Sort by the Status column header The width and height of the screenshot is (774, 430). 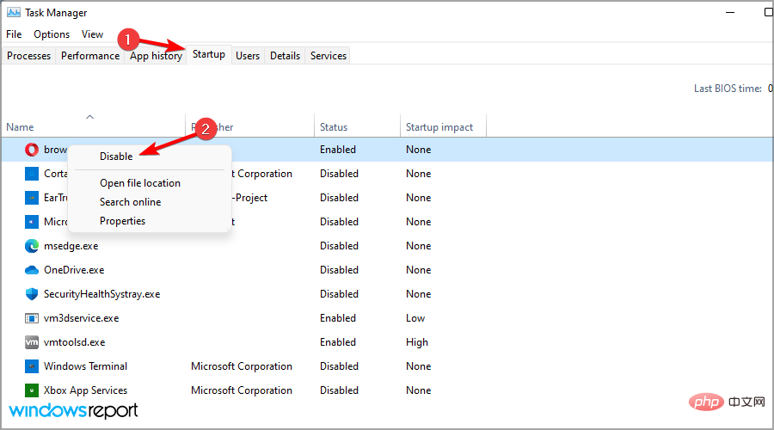334,127
